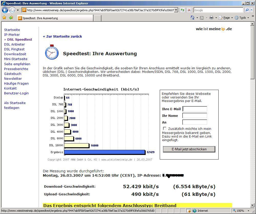Click into the An recipient field
The image size is (256, 214).
coord(195,122)
